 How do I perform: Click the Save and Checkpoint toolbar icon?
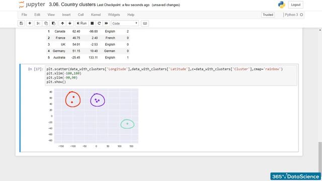21,24
